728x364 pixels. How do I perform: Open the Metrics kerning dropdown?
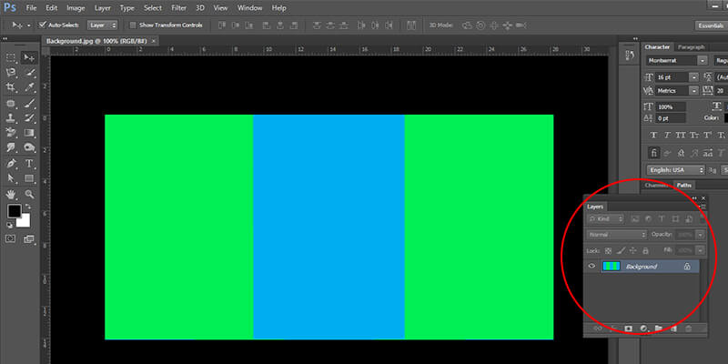click(x=695, y=90)
